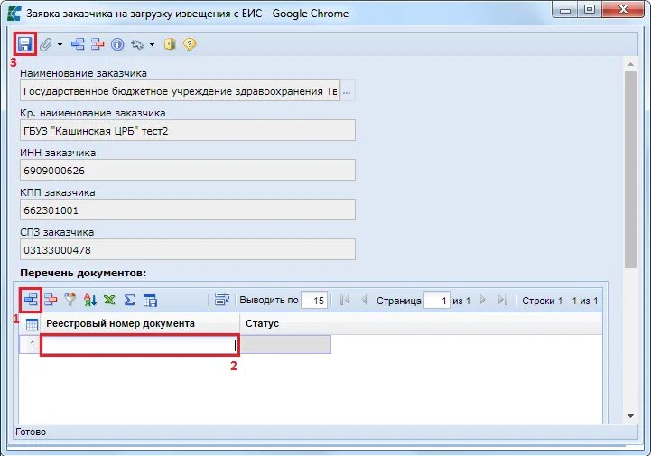Select row number 1 in the documents table
Image resolution: width=651 pixels, height=456 pixels.
(30, 344)
